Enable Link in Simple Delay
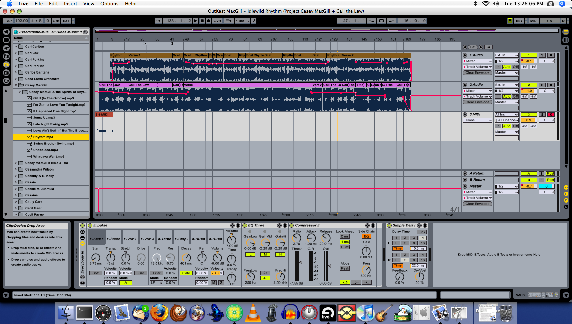Viewport: 572px width, 324px height. 422,232
